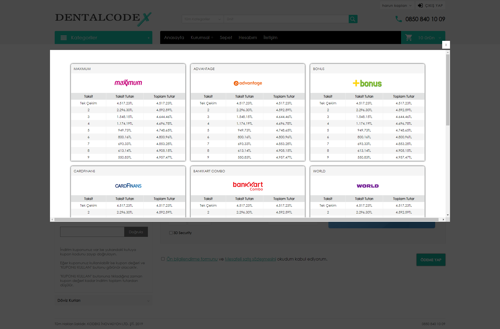Click Taksit Tutarı header in Advantage table

(x=244, y=96)
